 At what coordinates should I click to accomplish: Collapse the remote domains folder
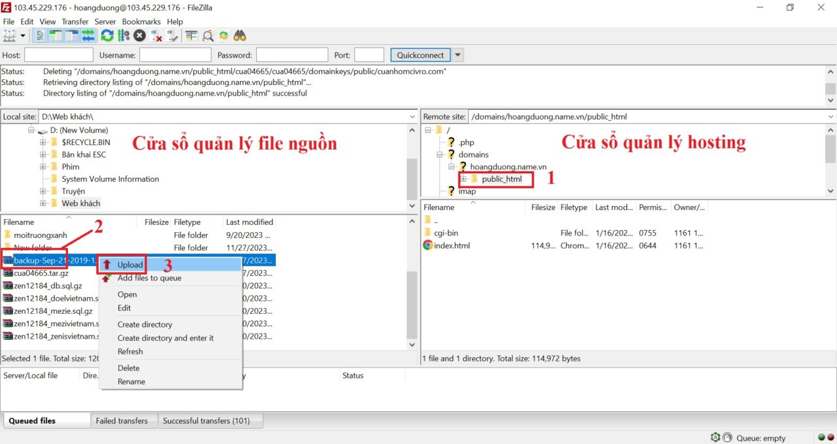(439, 154)
